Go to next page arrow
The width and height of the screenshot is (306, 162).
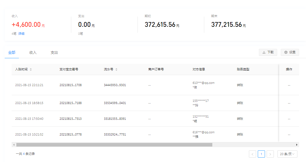tap(270, 154)
